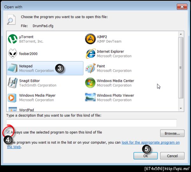This screenshot has height=172, width=191.
Task: Pick the foobar2000 alien icon
Action: tap(12, 54)
